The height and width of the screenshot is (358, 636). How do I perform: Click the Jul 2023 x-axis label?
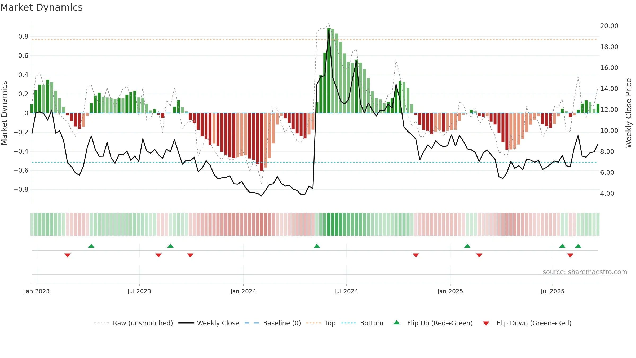pos(139,291)
